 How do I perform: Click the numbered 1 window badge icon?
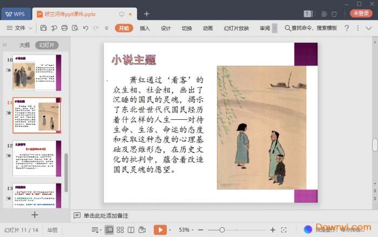click(x=308, y=13)
